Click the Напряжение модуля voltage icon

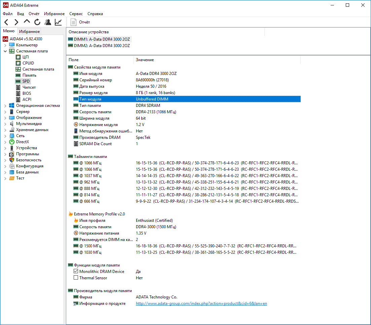click(x=76, y=125)
